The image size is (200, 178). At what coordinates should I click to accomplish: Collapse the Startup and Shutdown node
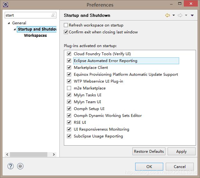point(15,29)
